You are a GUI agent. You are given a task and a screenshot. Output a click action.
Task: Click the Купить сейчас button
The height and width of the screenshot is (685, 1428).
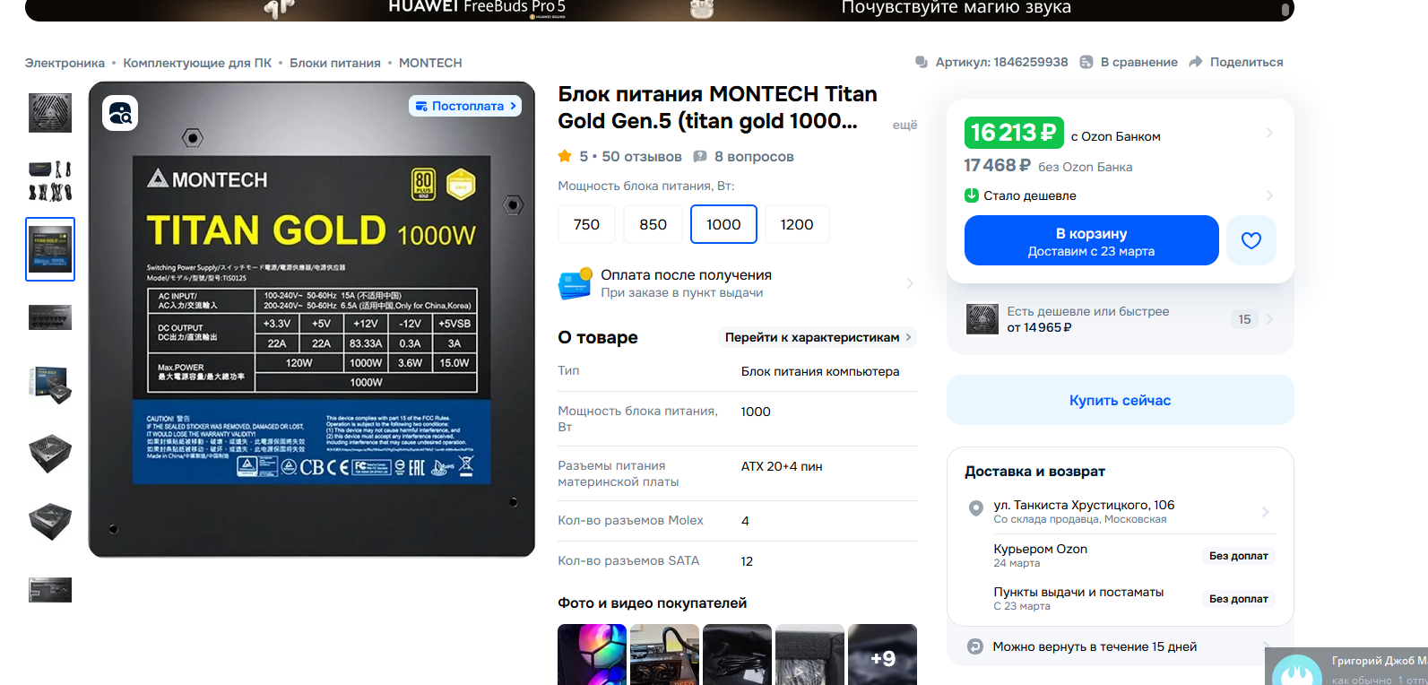tap(1121, 400)
